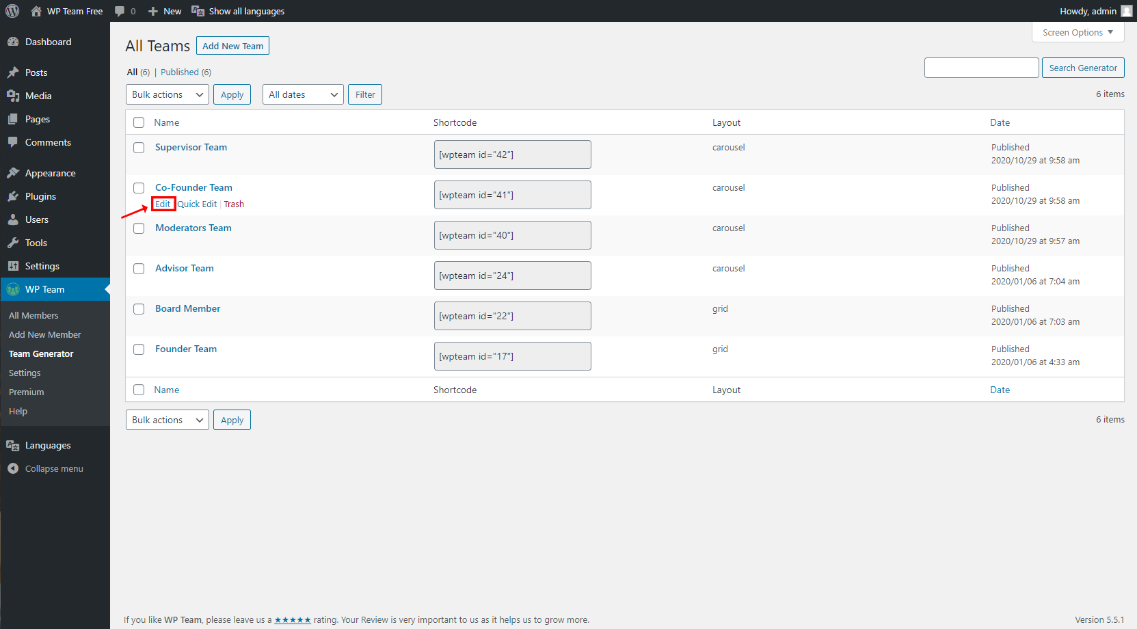Open the Media menu in sidebar
Screen dimensions: 1137x629
click(x=38, y=96)
